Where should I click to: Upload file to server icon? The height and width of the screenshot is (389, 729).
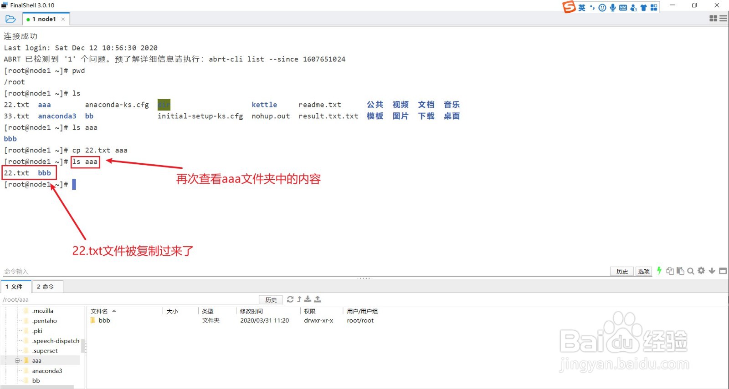(318, 299)
